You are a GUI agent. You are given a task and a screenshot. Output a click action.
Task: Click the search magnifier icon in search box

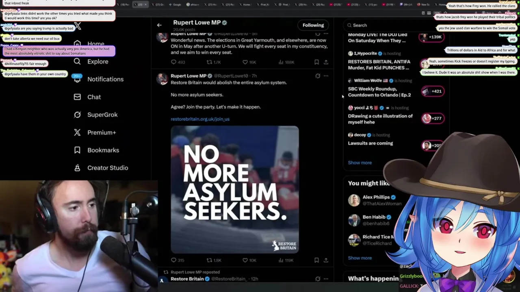pos(349,25)
